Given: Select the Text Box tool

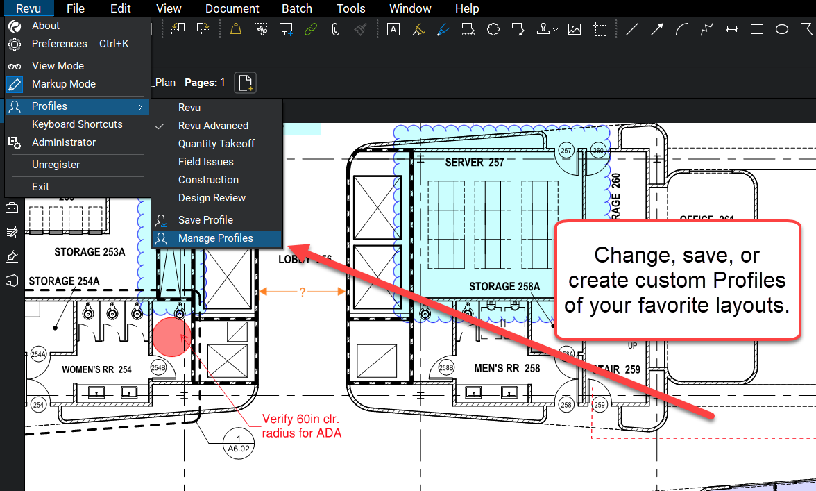Looking at the screenshot, I should coord(393,29).
